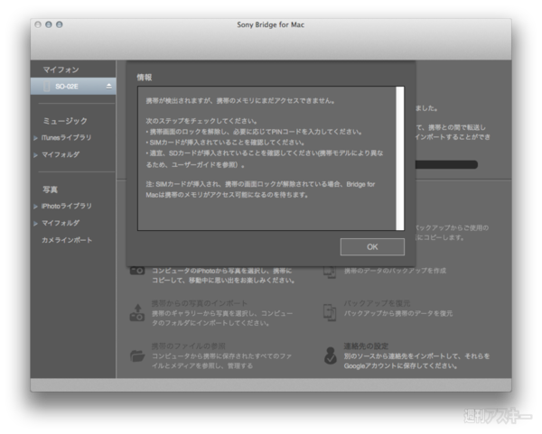Open iPhotoライブラリ in the sidebar
This screenshot has height=434, width=542.
tap(67, 206)
